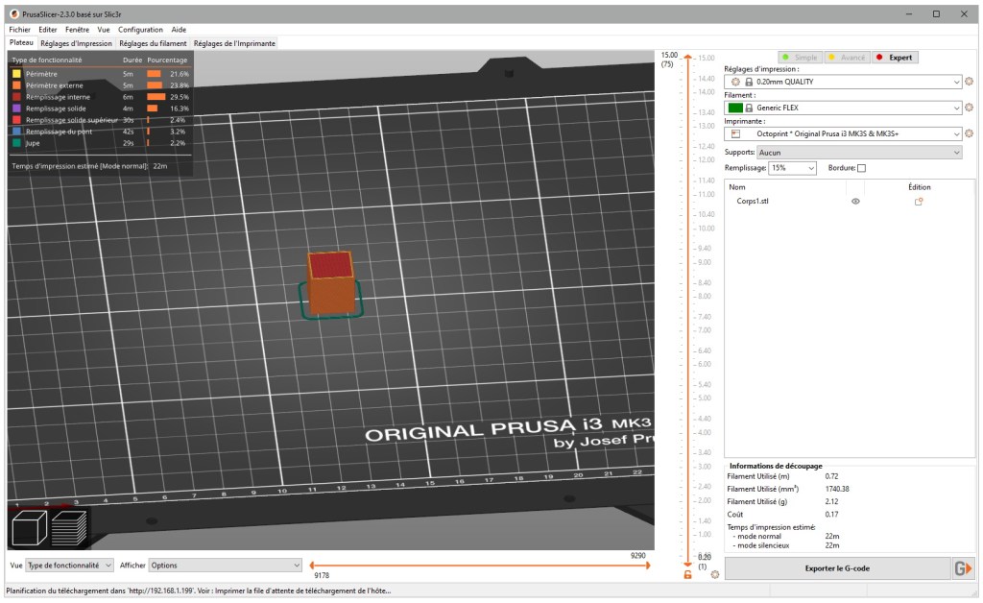983x603 pixels.
Task: Switch to 3D editor view cube icon
Action: (29, 529)
